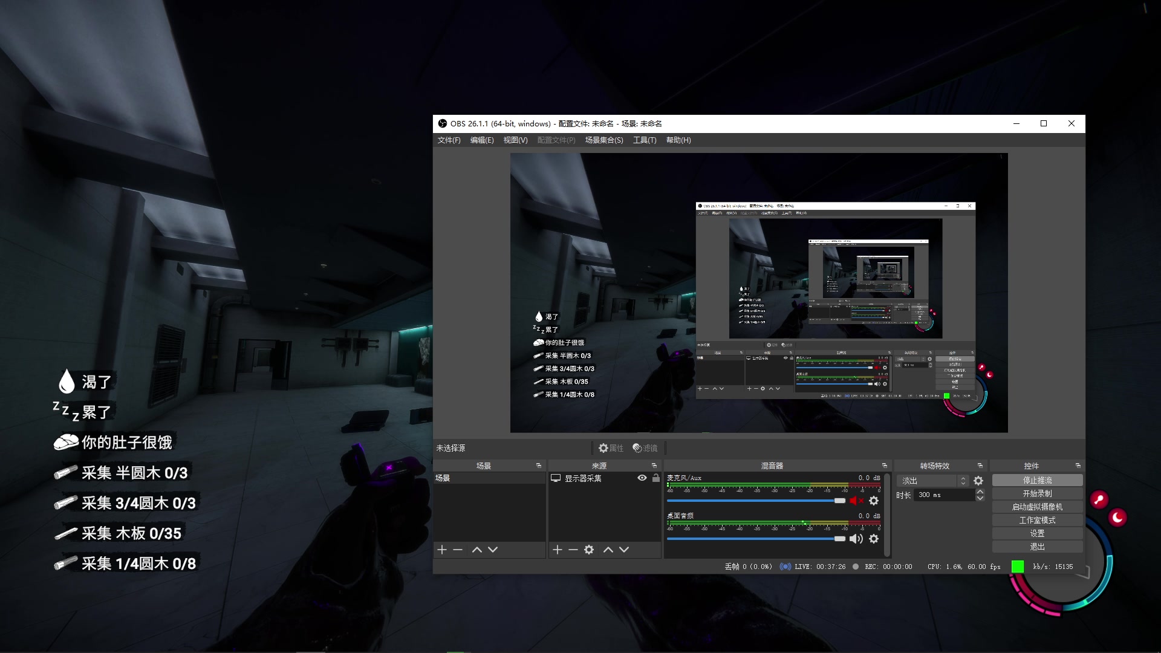Pop out the 控件 dock panel
1161x653 pixels.
click(x=1078, y=466)
